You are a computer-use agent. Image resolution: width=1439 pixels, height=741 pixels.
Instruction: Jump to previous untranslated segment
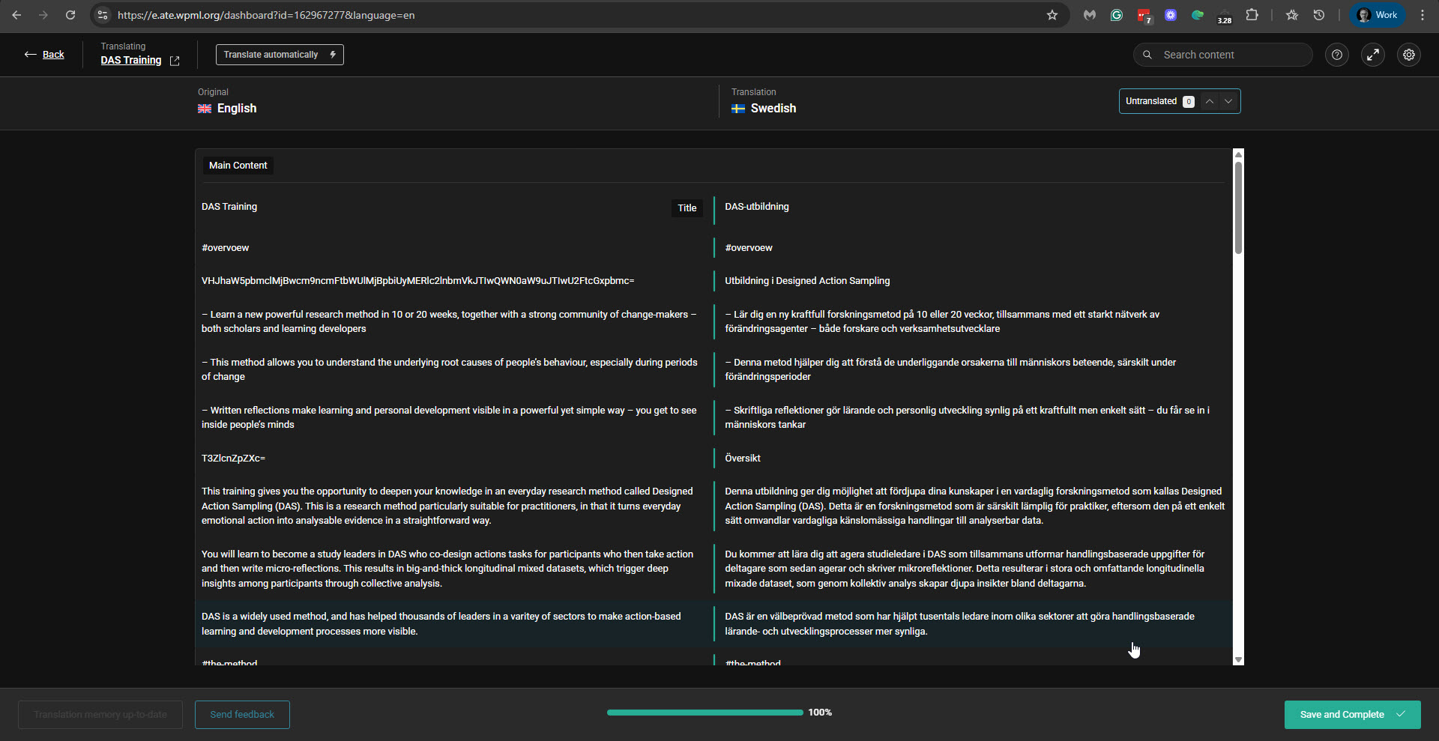1209,101
